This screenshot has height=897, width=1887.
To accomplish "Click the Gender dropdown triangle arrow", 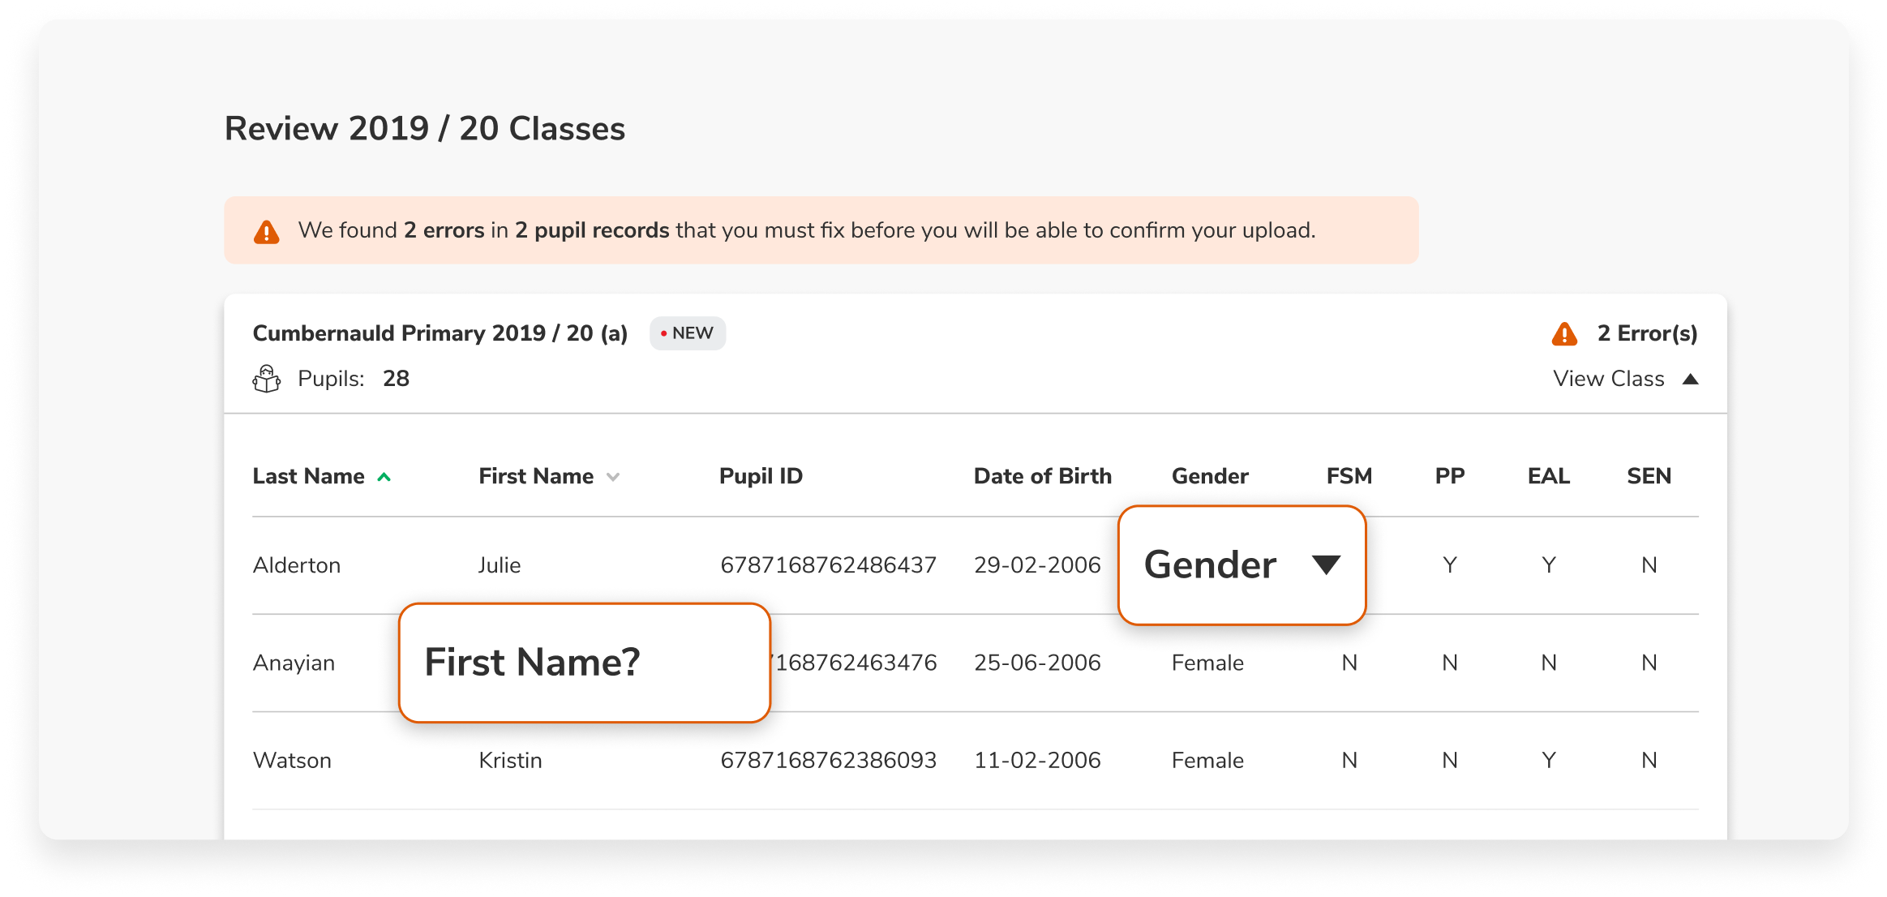I will coord(1326,564).
